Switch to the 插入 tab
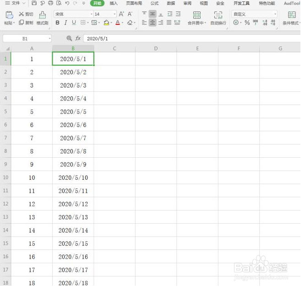 (114, 3)
